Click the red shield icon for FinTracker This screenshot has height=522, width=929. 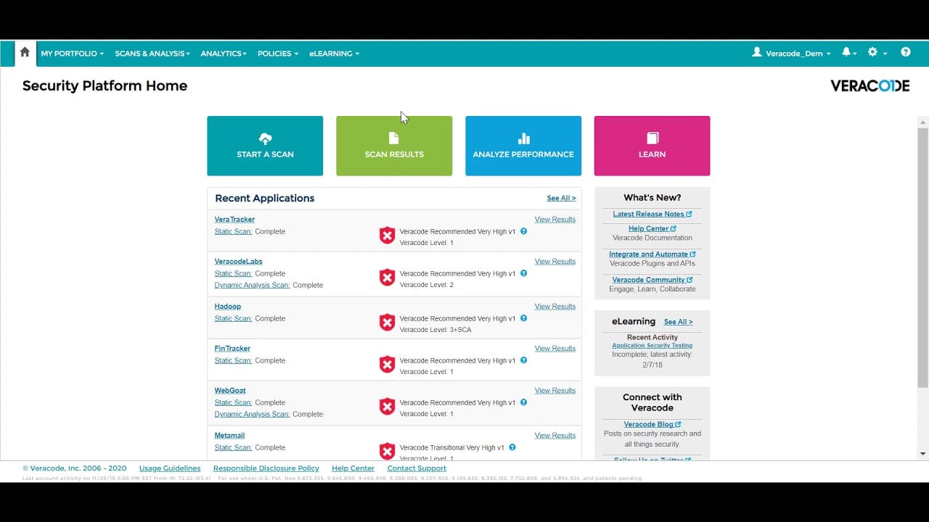[388, 365]
